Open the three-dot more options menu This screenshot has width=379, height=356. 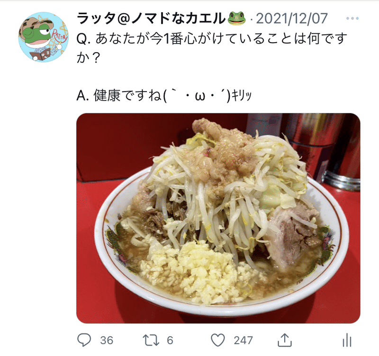coord(352,18)
